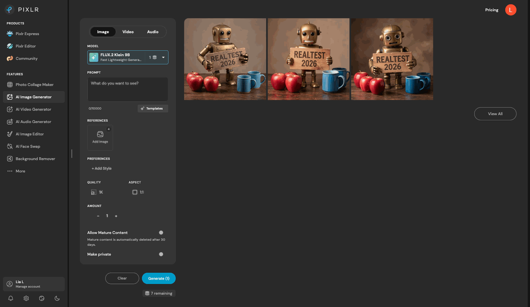Open the 1:1 aspect ratio selector
Screen dimensions: 530x307
(x=138, y=192)
